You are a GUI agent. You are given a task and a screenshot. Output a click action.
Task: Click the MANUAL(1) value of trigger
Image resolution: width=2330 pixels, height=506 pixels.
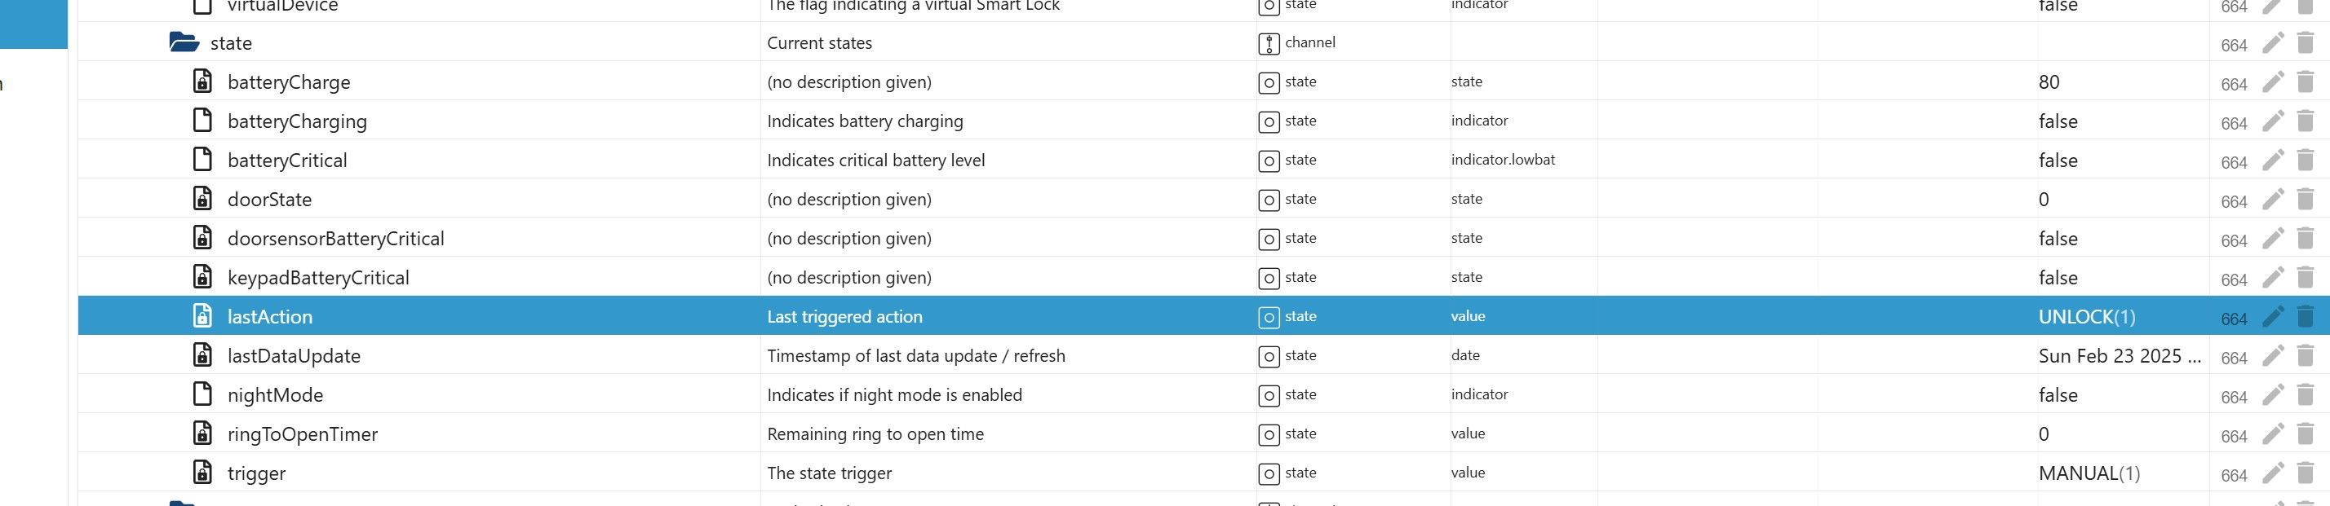tap(2089, 473)
